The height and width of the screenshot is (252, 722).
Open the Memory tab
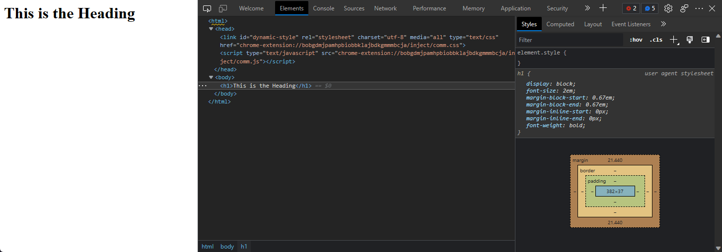pyautogui.click(x=473, y=8)
